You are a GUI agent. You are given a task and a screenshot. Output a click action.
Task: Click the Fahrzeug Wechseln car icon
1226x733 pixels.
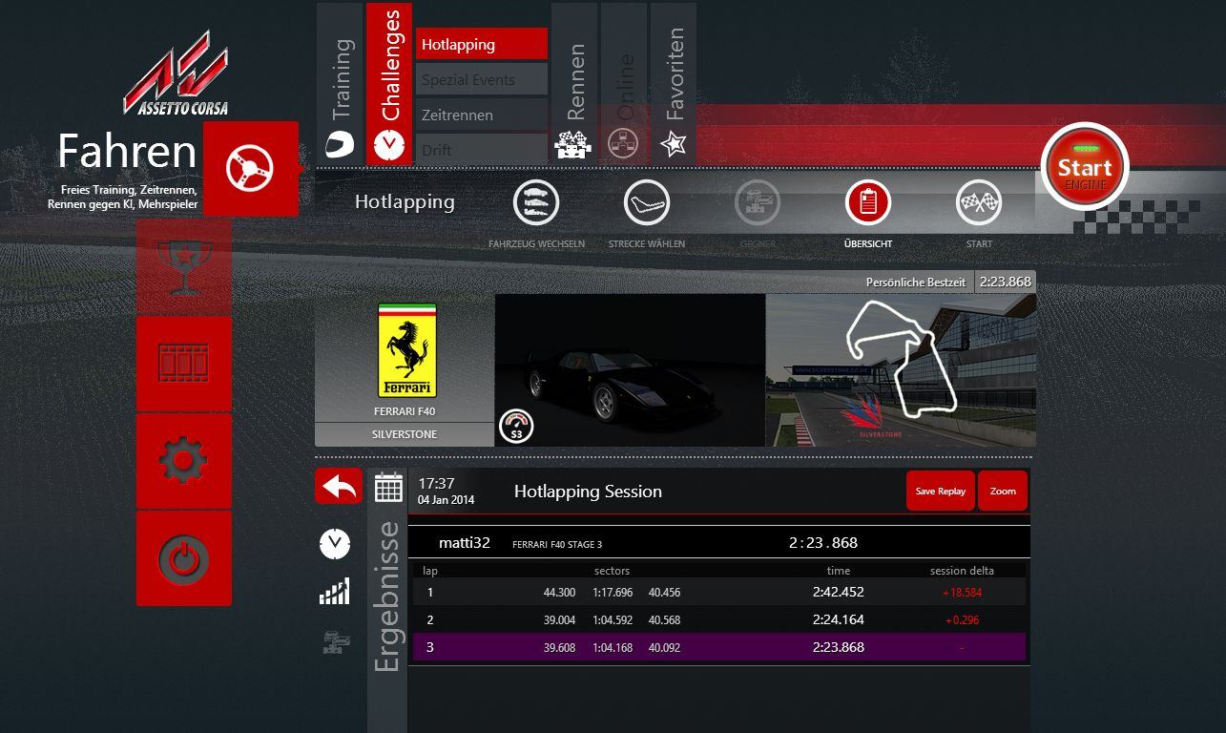click(536, 202)
